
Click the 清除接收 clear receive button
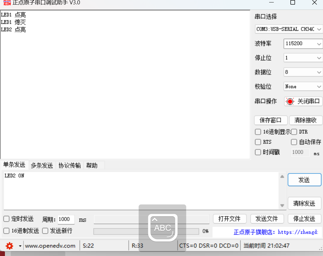click(305, 120)
